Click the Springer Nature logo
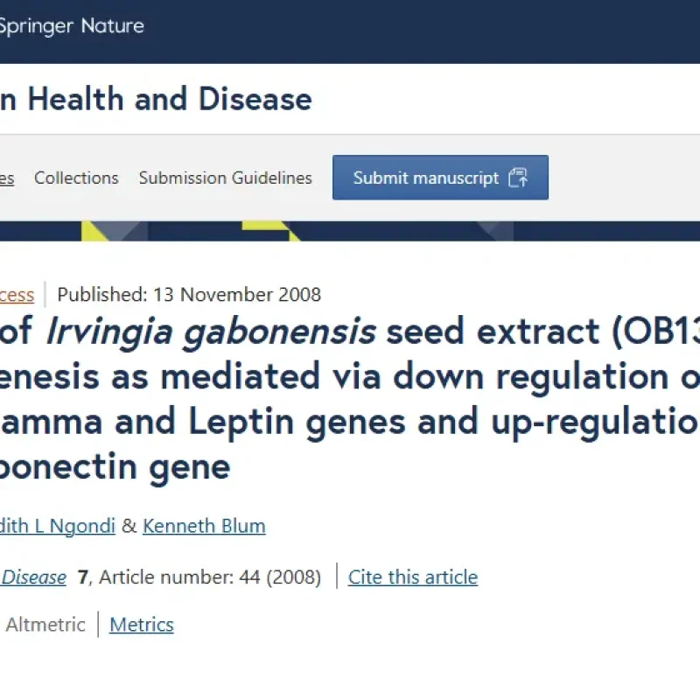 click(72, 26)
